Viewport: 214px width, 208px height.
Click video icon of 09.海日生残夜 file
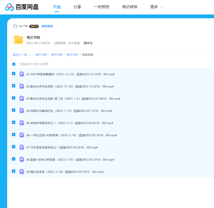[22, 171]
